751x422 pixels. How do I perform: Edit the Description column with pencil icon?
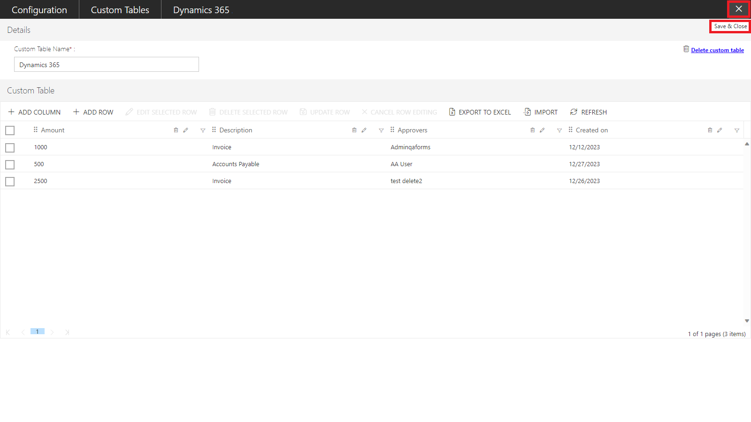coord(364,130)
